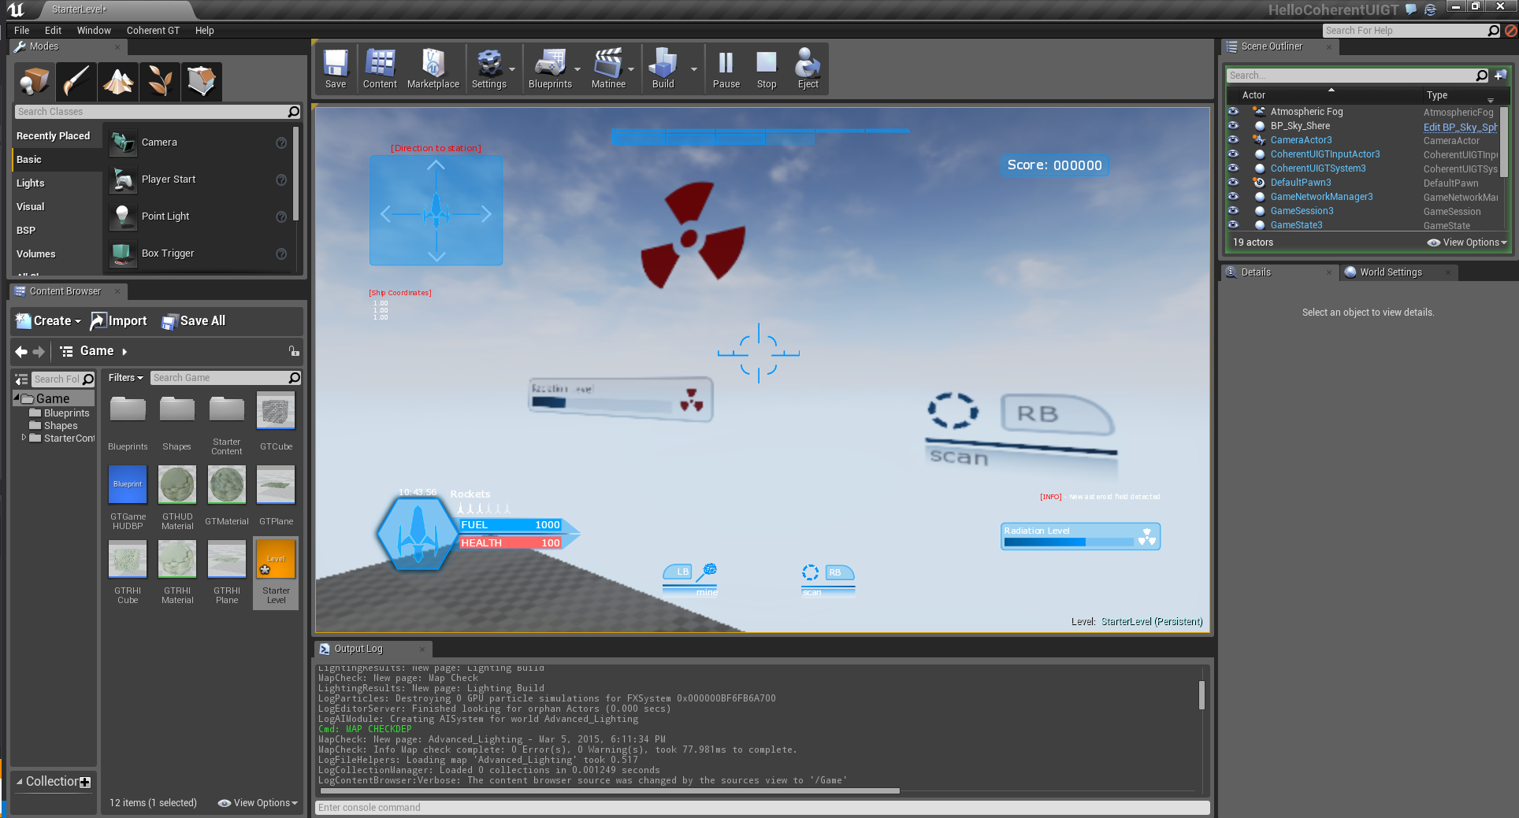Viewport: 1519px width, 818px height.
Task: Open the Coherent GT menu
Action: click(x=153, y=31)
